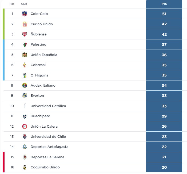Open the Cobresal team link
Image resolution: width=187 pixels, height=174 pixels.
pyautogui.click(x=38, y=65)
